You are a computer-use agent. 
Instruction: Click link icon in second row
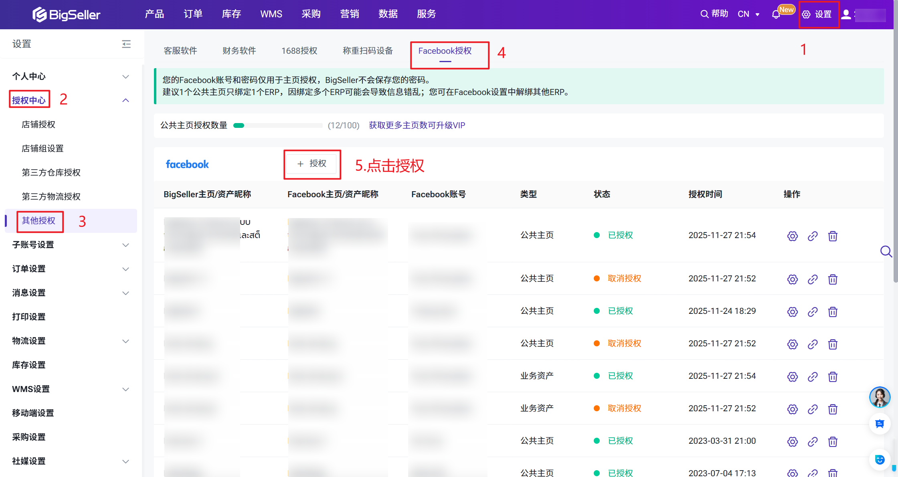(x=813, y=279)
